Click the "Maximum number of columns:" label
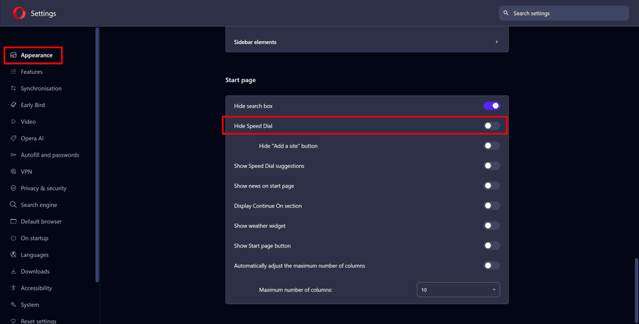 [295, 290]
